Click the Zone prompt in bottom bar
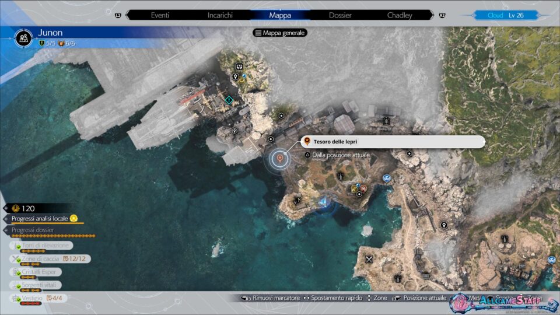560x315 pixels. point(377,298)
